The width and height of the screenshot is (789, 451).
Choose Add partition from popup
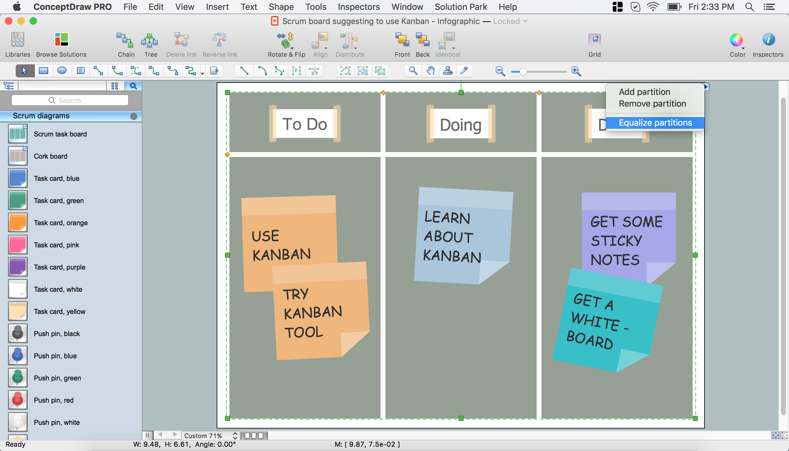[655, 92]
